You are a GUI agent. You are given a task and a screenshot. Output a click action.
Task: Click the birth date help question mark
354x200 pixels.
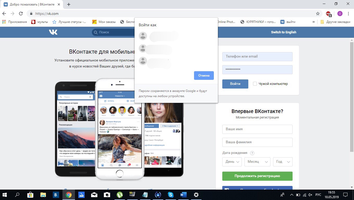tap(252, 153)
